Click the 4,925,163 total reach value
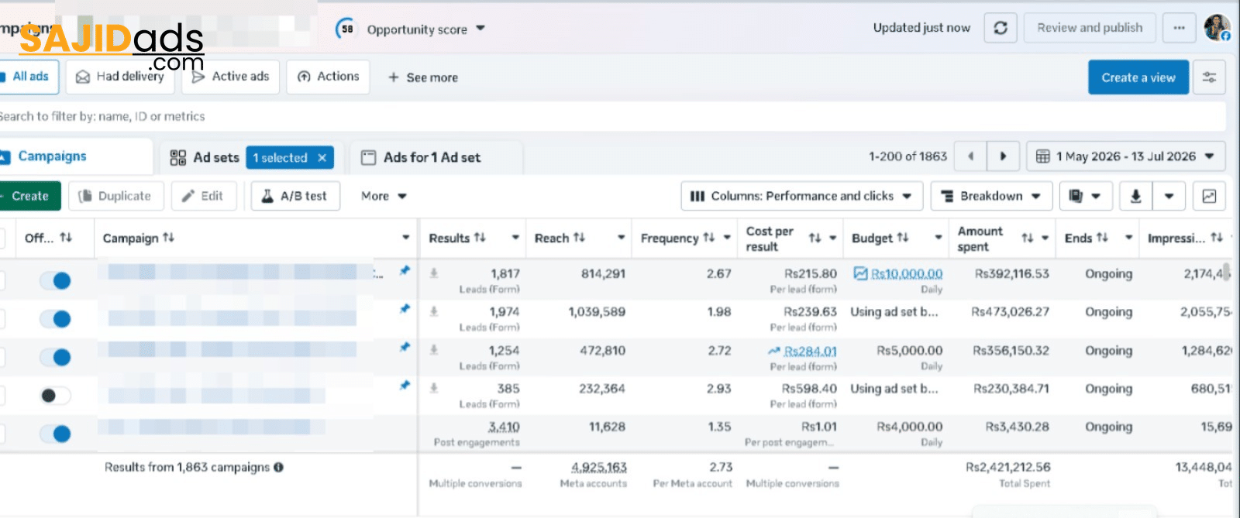 (x=599, y=468)
